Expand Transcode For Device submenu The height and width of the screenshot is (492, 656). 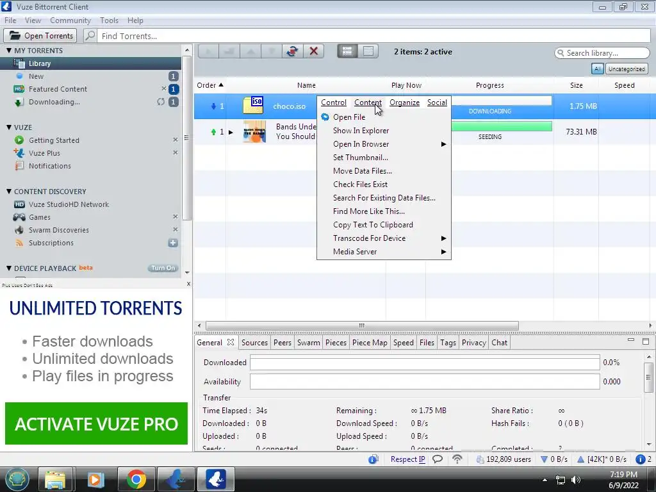click(x=443, y=238)
